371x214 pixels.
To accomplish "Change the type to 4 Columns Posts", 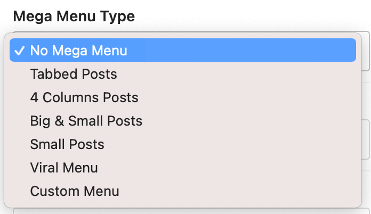I will tap(84, 97).
